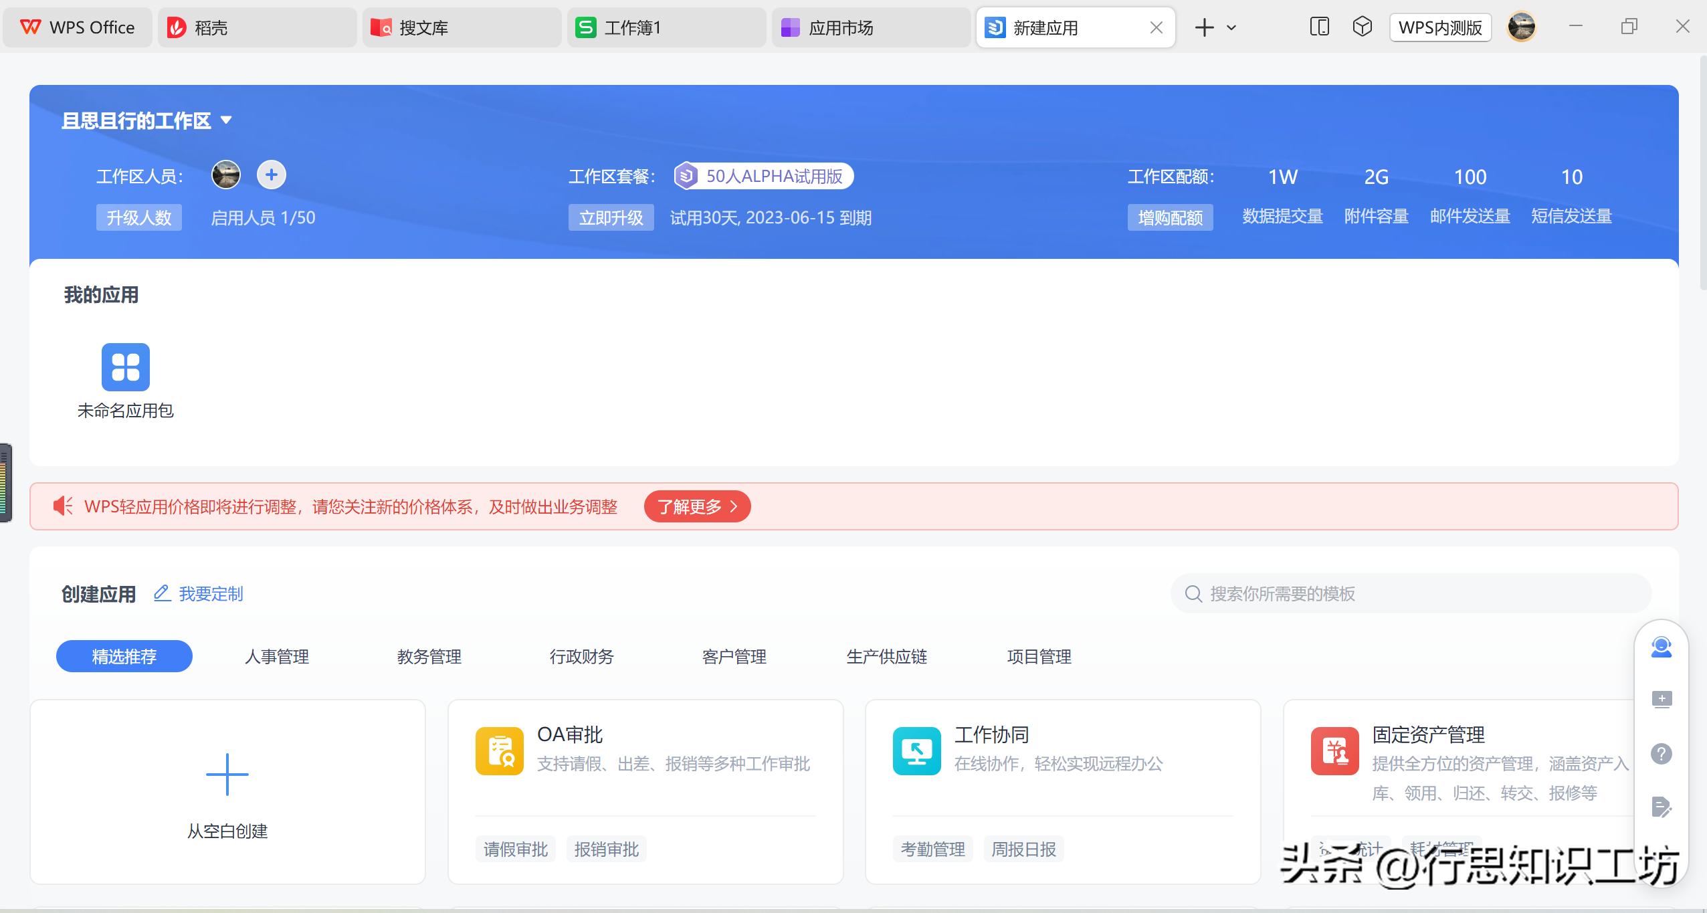展开工作区名称下拉菜单
1707x913 pixels.
pos(226,120)
